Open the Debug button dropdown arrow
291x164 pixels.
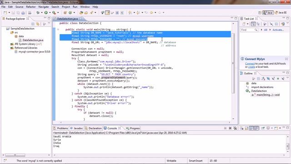(41, 13)
